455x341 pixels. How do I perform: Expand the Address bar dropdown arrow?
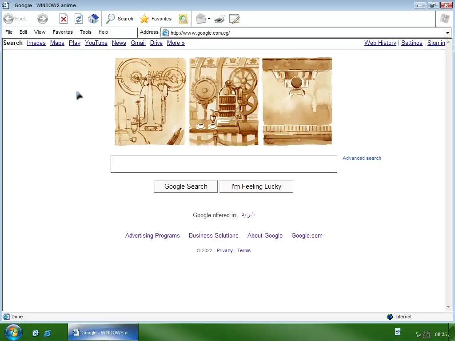[447, 33]
